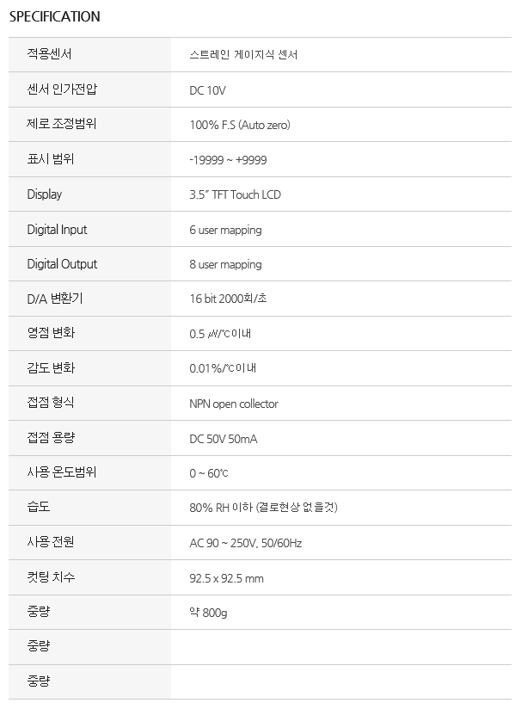521x709 pixels.
Task: Select the 약 800g weight value
Action: pyautogui.click(x=208, y=613)
